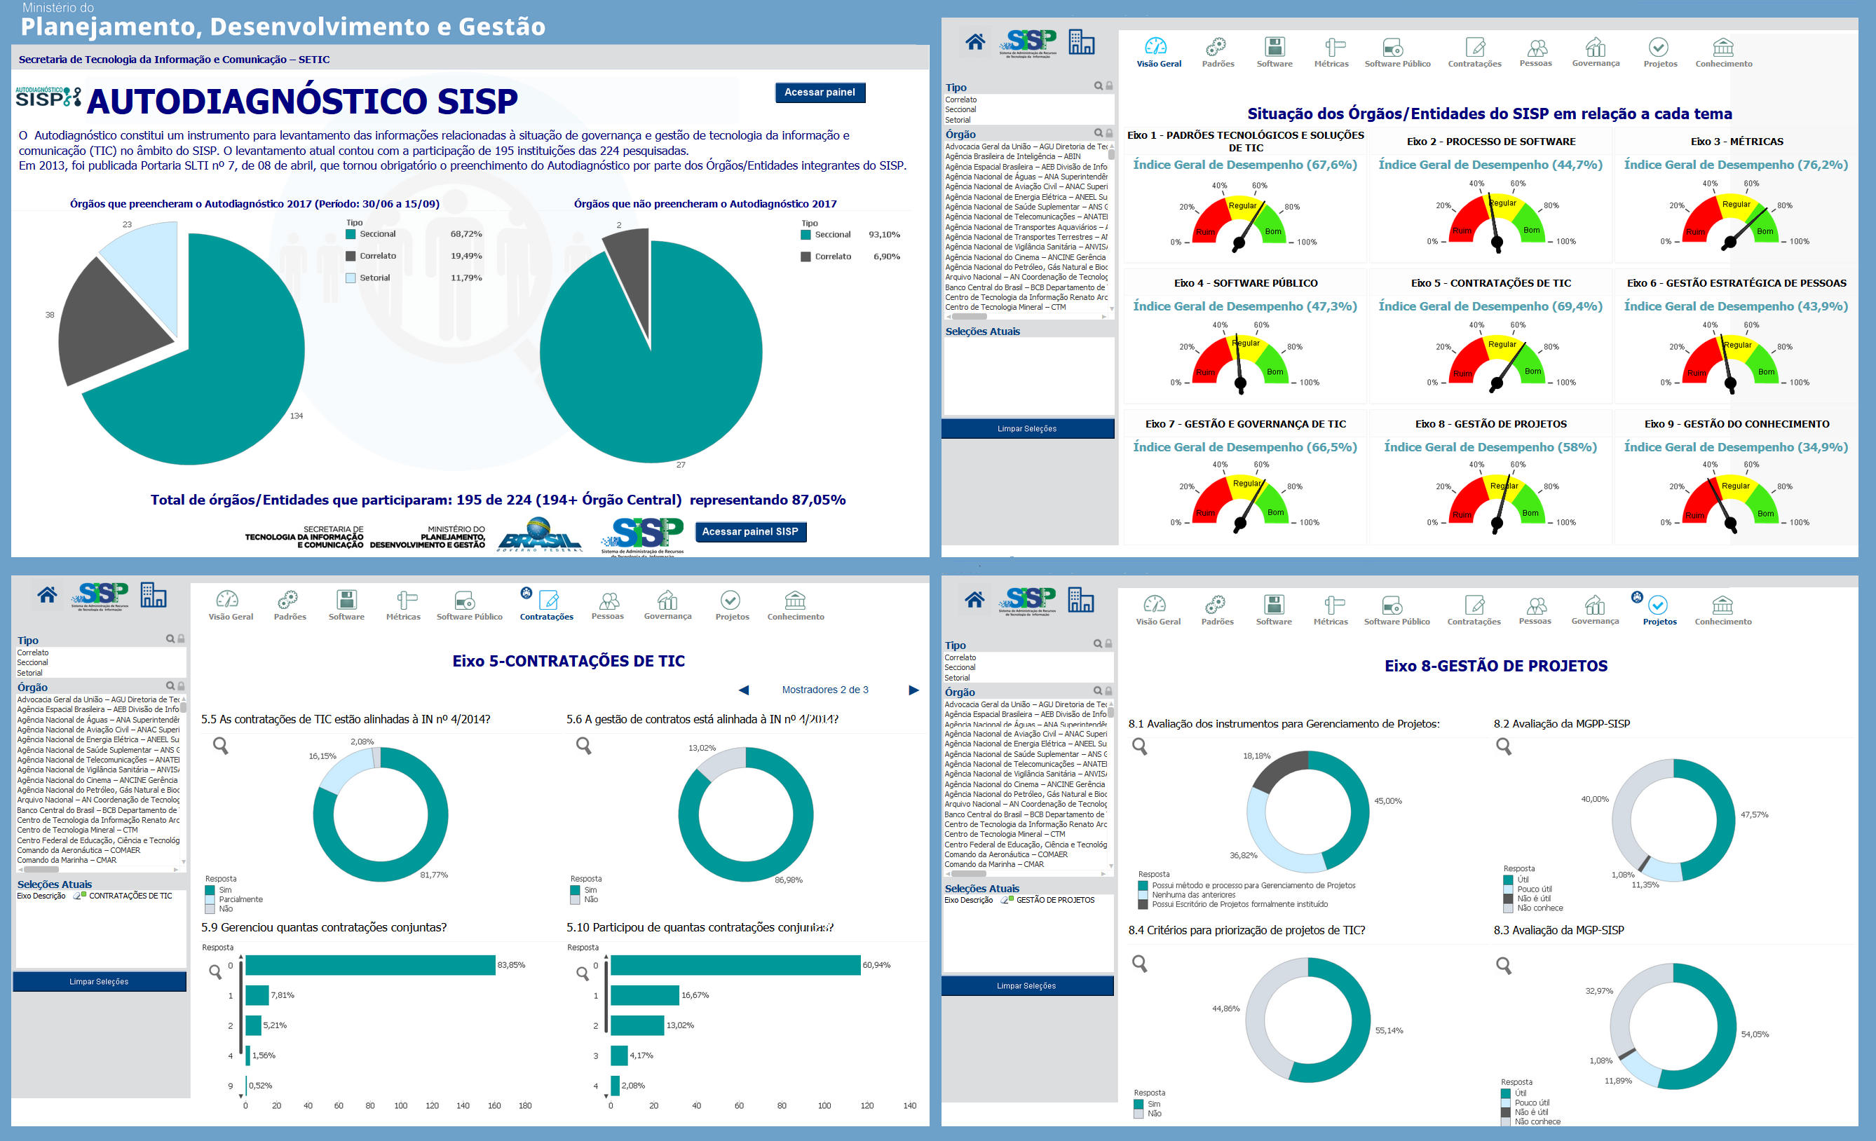Image resolution: width=1876 pixels, height=1141 pixels.
Task: Open Padrões icon in Visão Geral panel
Action: point(1216,46)
